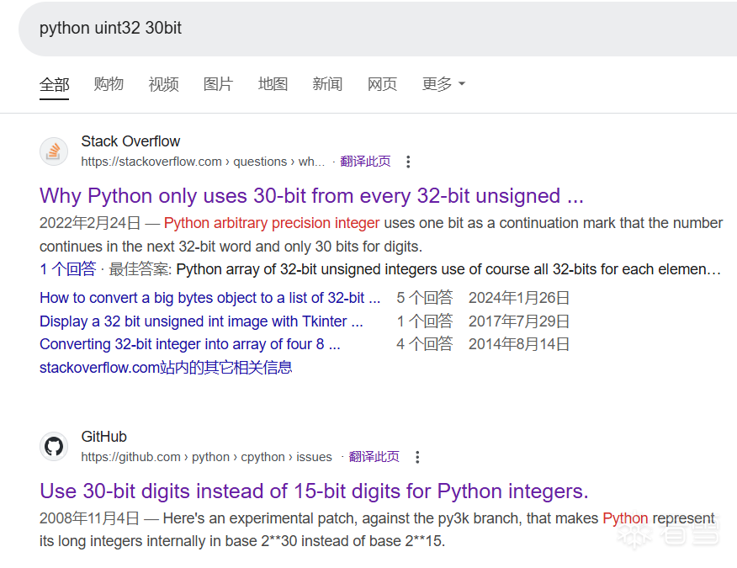Viewport: 737px width, 568px height.
Task: Click the github.com cpython issues URL breadcrumb
Action: tap(206, 457)
